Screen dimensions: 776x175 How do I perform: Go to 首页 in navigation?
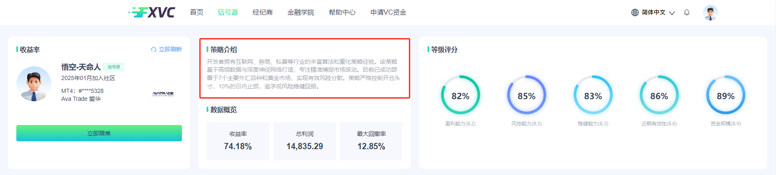coord(197,12)
